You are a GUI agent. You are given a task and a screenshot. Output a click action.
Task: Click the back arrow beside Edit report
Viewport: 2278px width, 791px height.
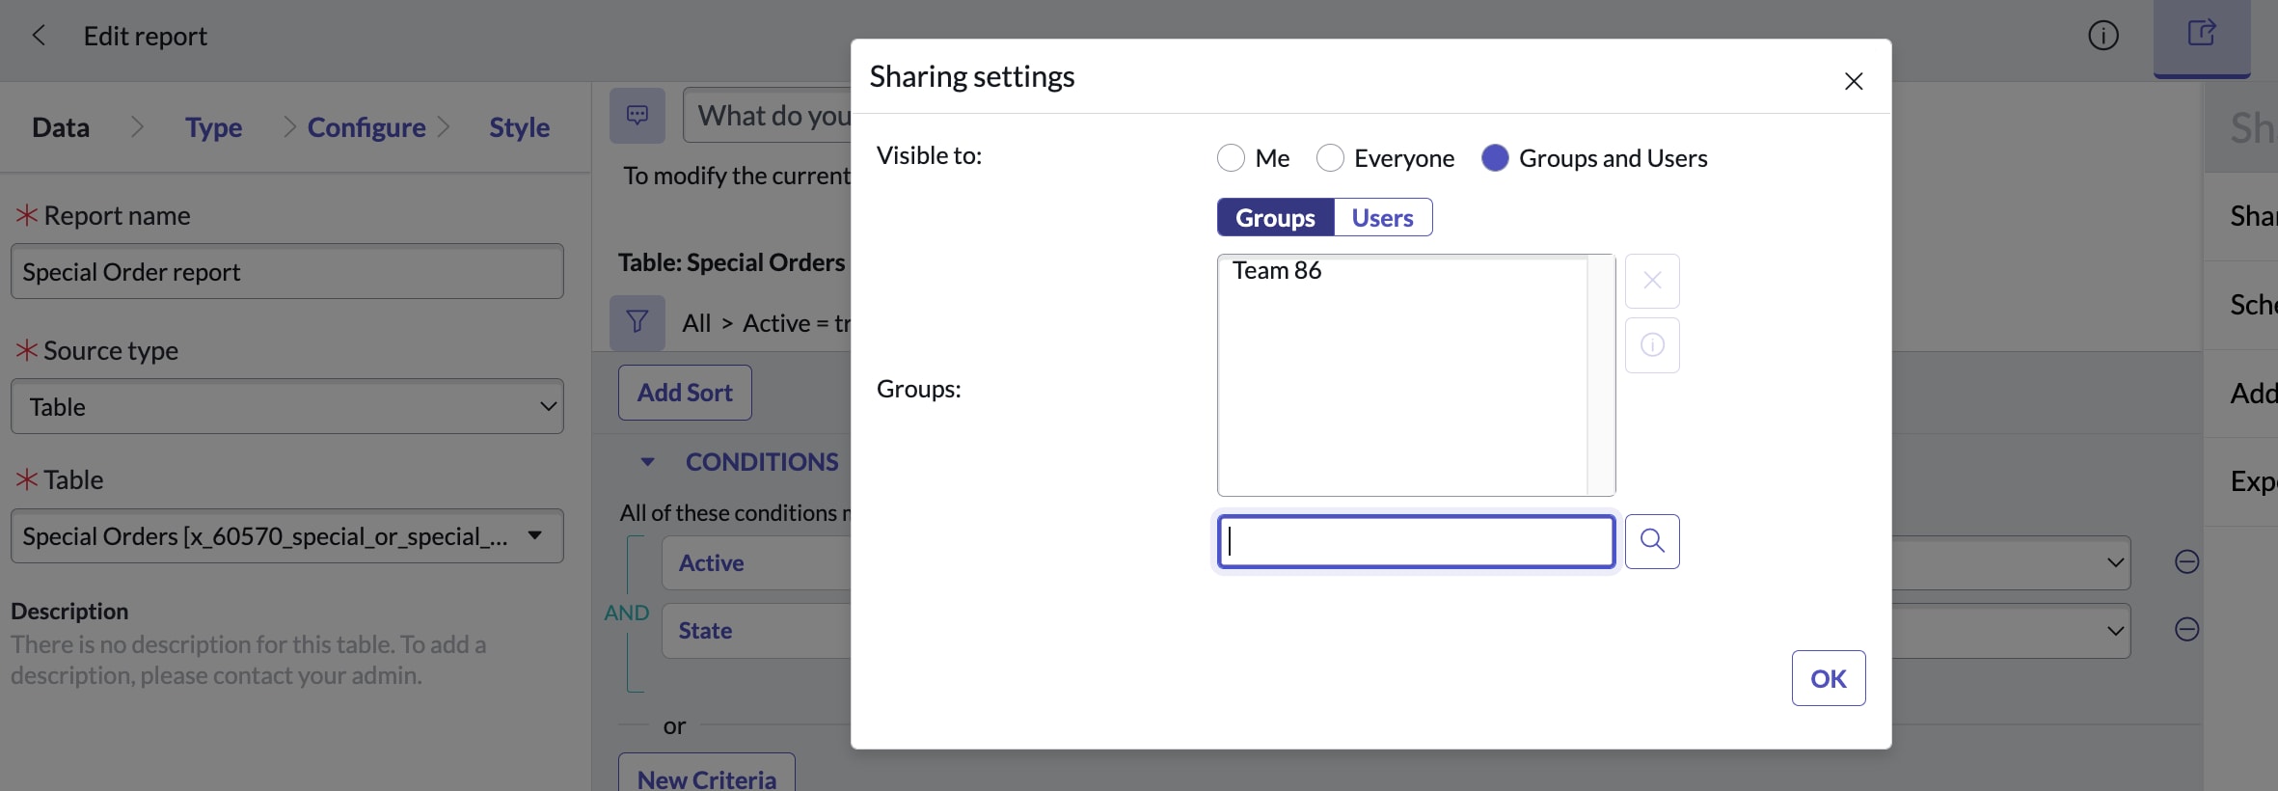coord(39,36)
